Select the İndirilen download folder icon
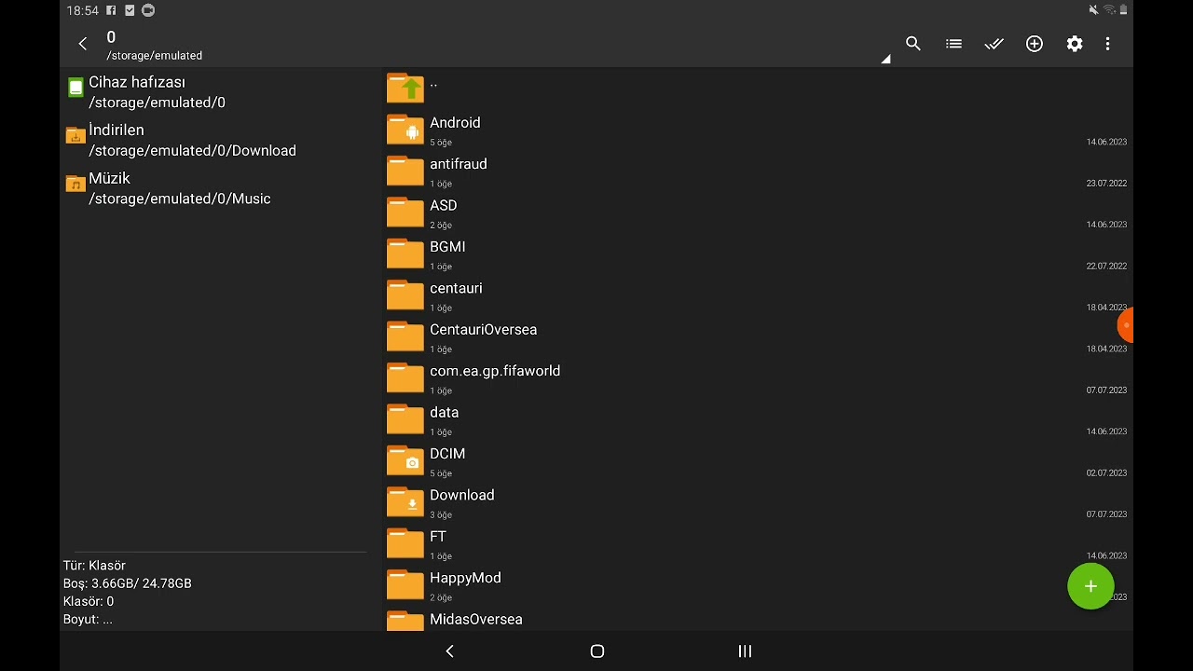1193x671 pixels. pos(75,136)
